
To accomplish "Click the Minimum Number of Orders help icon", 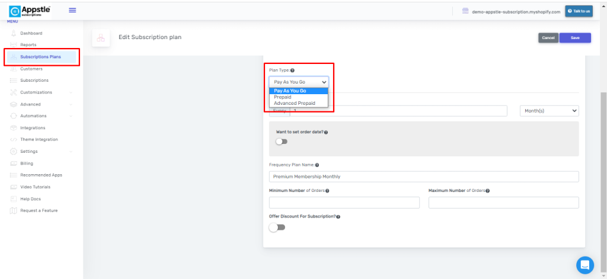I will pos(327,191).
